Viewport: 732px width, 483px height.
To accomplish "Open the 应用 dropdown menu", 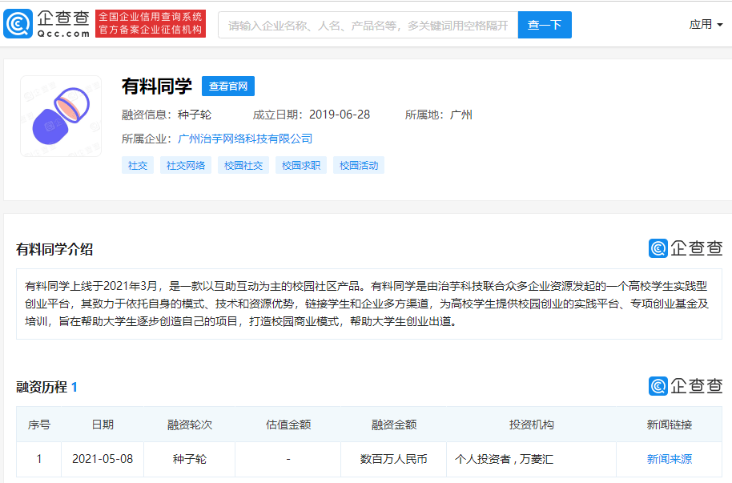I will coord(706,24).
